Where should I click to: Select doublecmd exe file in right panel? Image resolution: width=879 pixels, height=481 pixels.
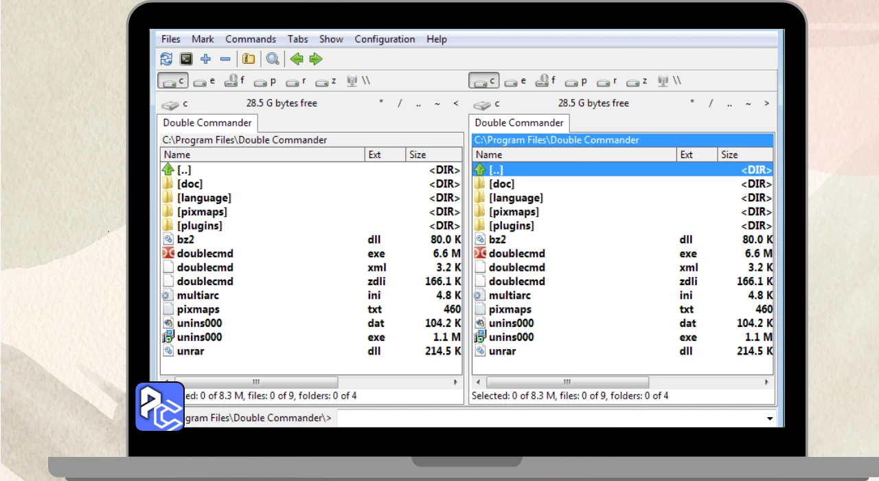(516, 254)
